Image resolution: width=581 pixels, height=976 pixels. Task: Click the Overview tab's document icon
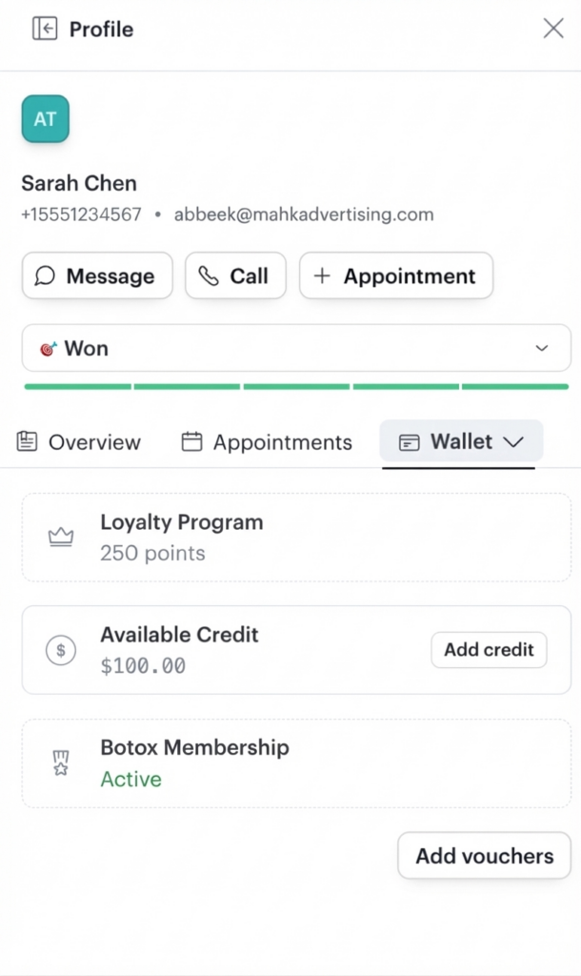(x=28, y=442)
